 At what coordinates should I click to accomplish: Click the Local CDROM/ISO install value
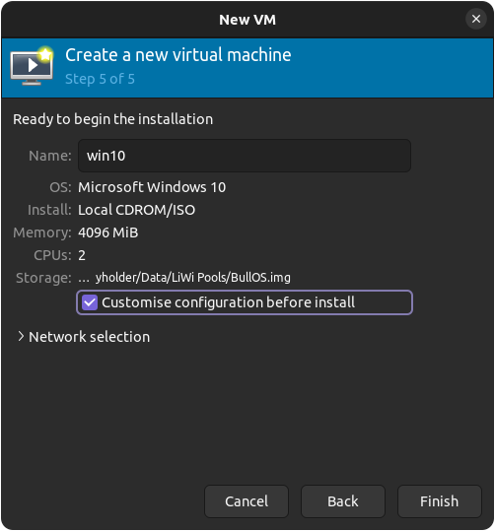(137, 210)
